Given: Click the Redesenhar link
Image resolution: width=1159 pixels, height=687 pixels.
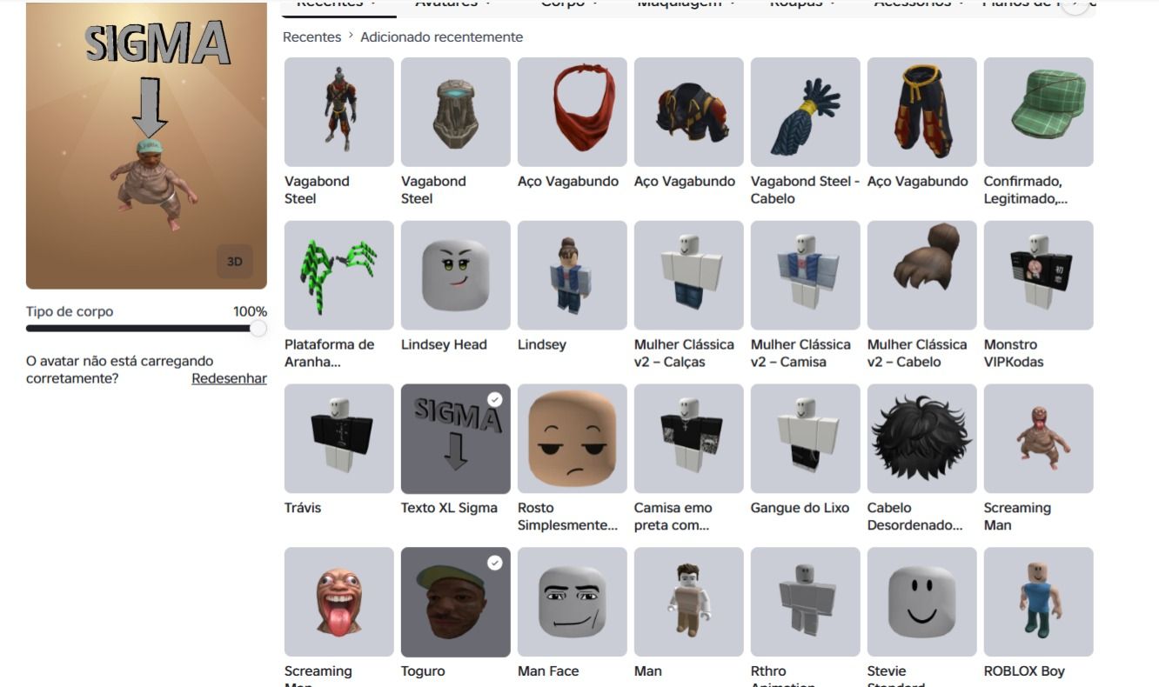Looking at the screenshot, I should [229, 378].
